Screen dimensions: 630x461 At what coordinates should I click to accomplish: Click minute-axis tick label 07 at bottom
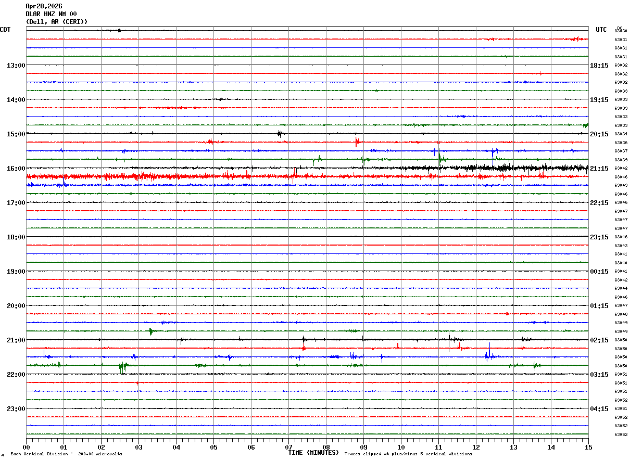coord(288,447)
